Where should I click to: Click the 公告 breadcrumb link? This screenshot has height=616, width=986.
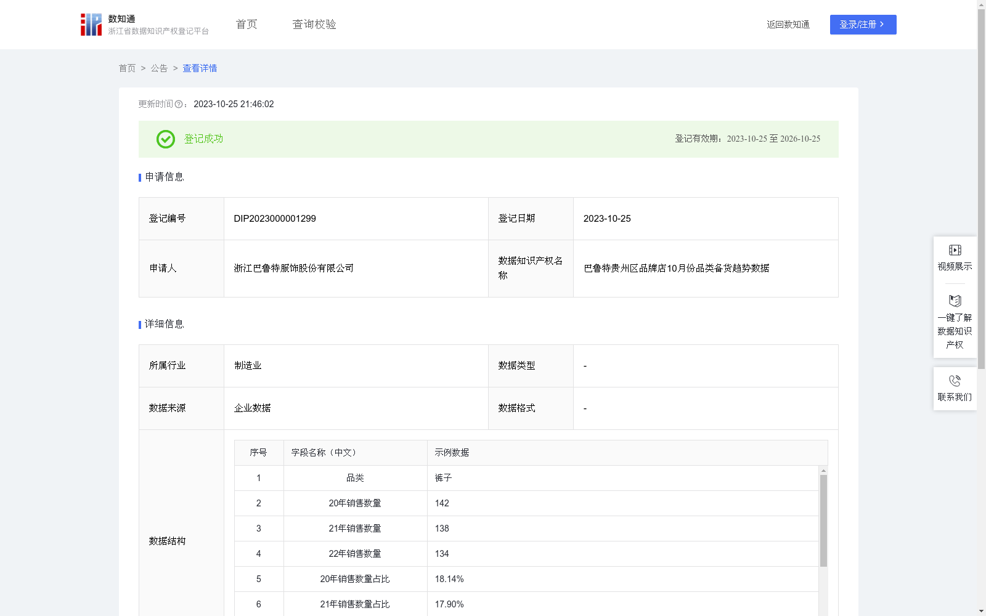click(158, 68)
